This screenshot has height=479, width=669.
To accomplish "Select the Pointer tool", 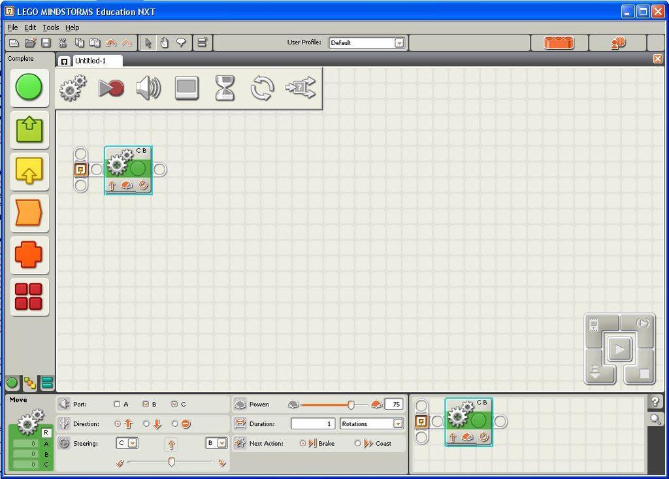I will [148, 42].
